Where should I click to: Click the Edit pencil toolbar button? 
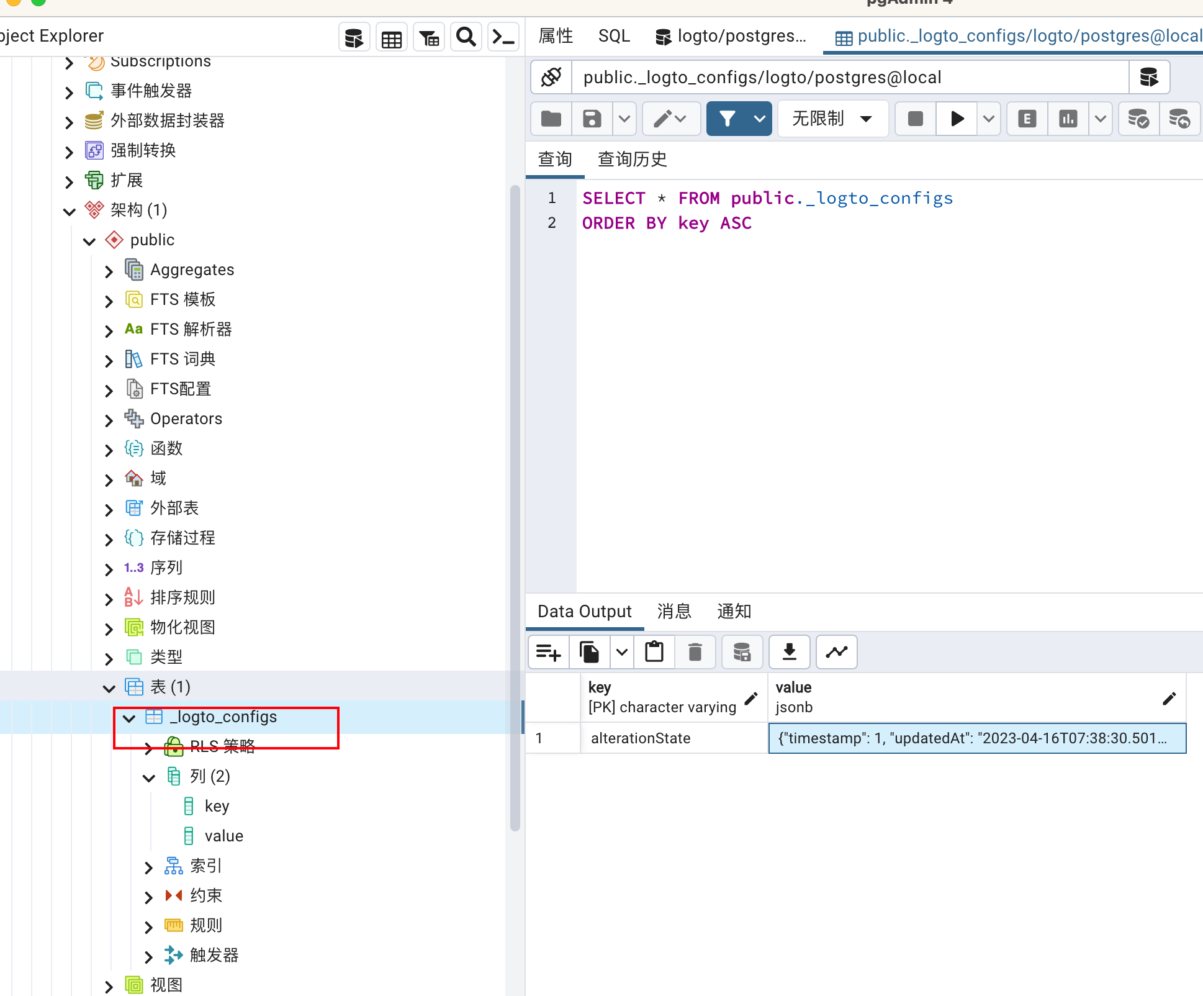click(671, 119)
